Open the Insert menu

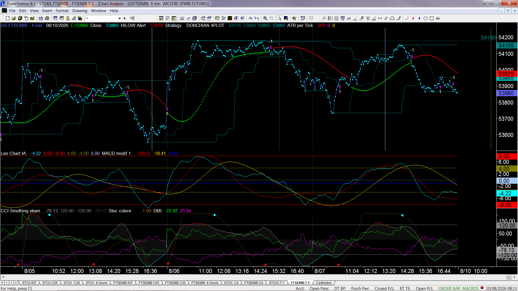click(x=47, y=11)
